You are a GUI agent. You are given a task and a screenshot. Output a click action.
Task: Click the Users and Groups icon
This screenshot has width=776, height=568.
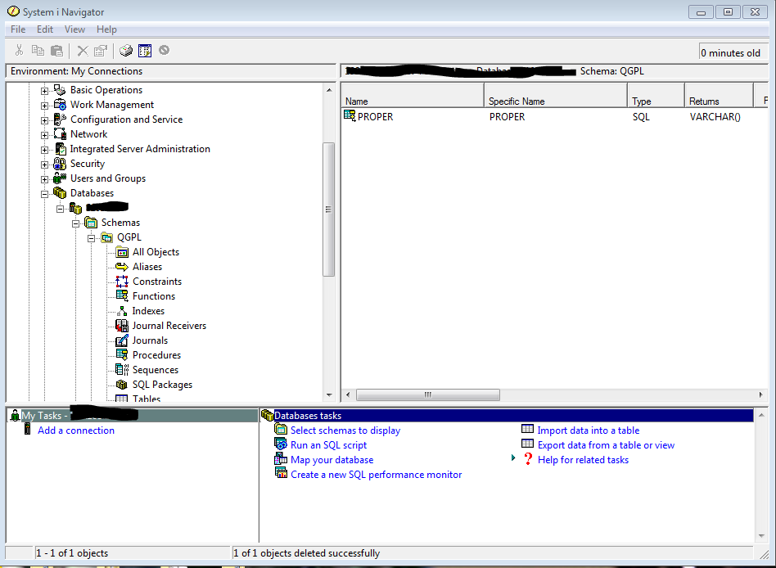pos(60,178)
